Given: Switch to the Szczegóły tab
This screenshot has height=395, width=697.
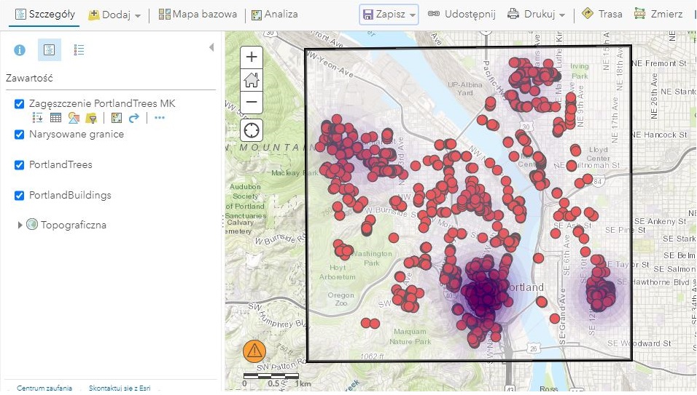Looking at the screenshot, I should tap(44, 15).
